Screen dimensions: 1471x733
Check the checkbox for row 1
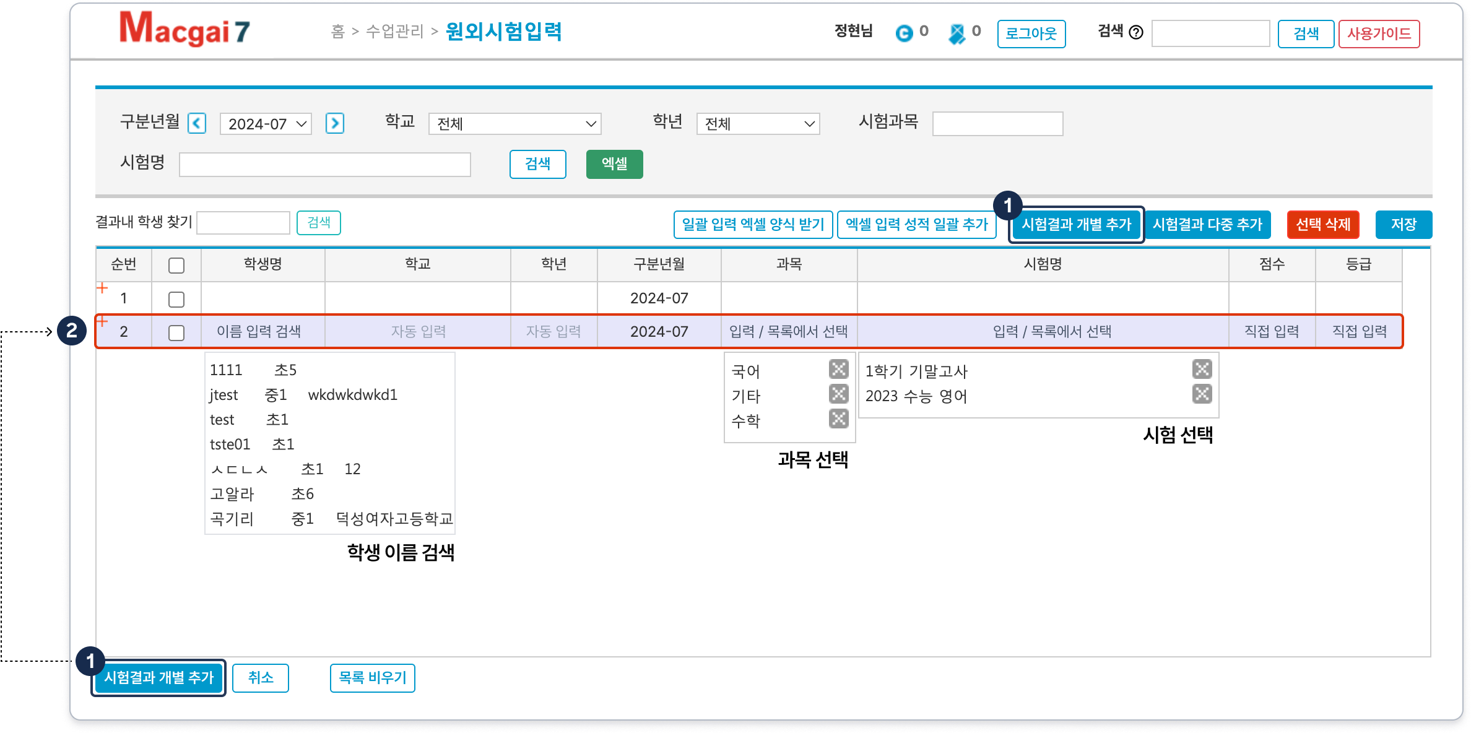tap(176, 300)
